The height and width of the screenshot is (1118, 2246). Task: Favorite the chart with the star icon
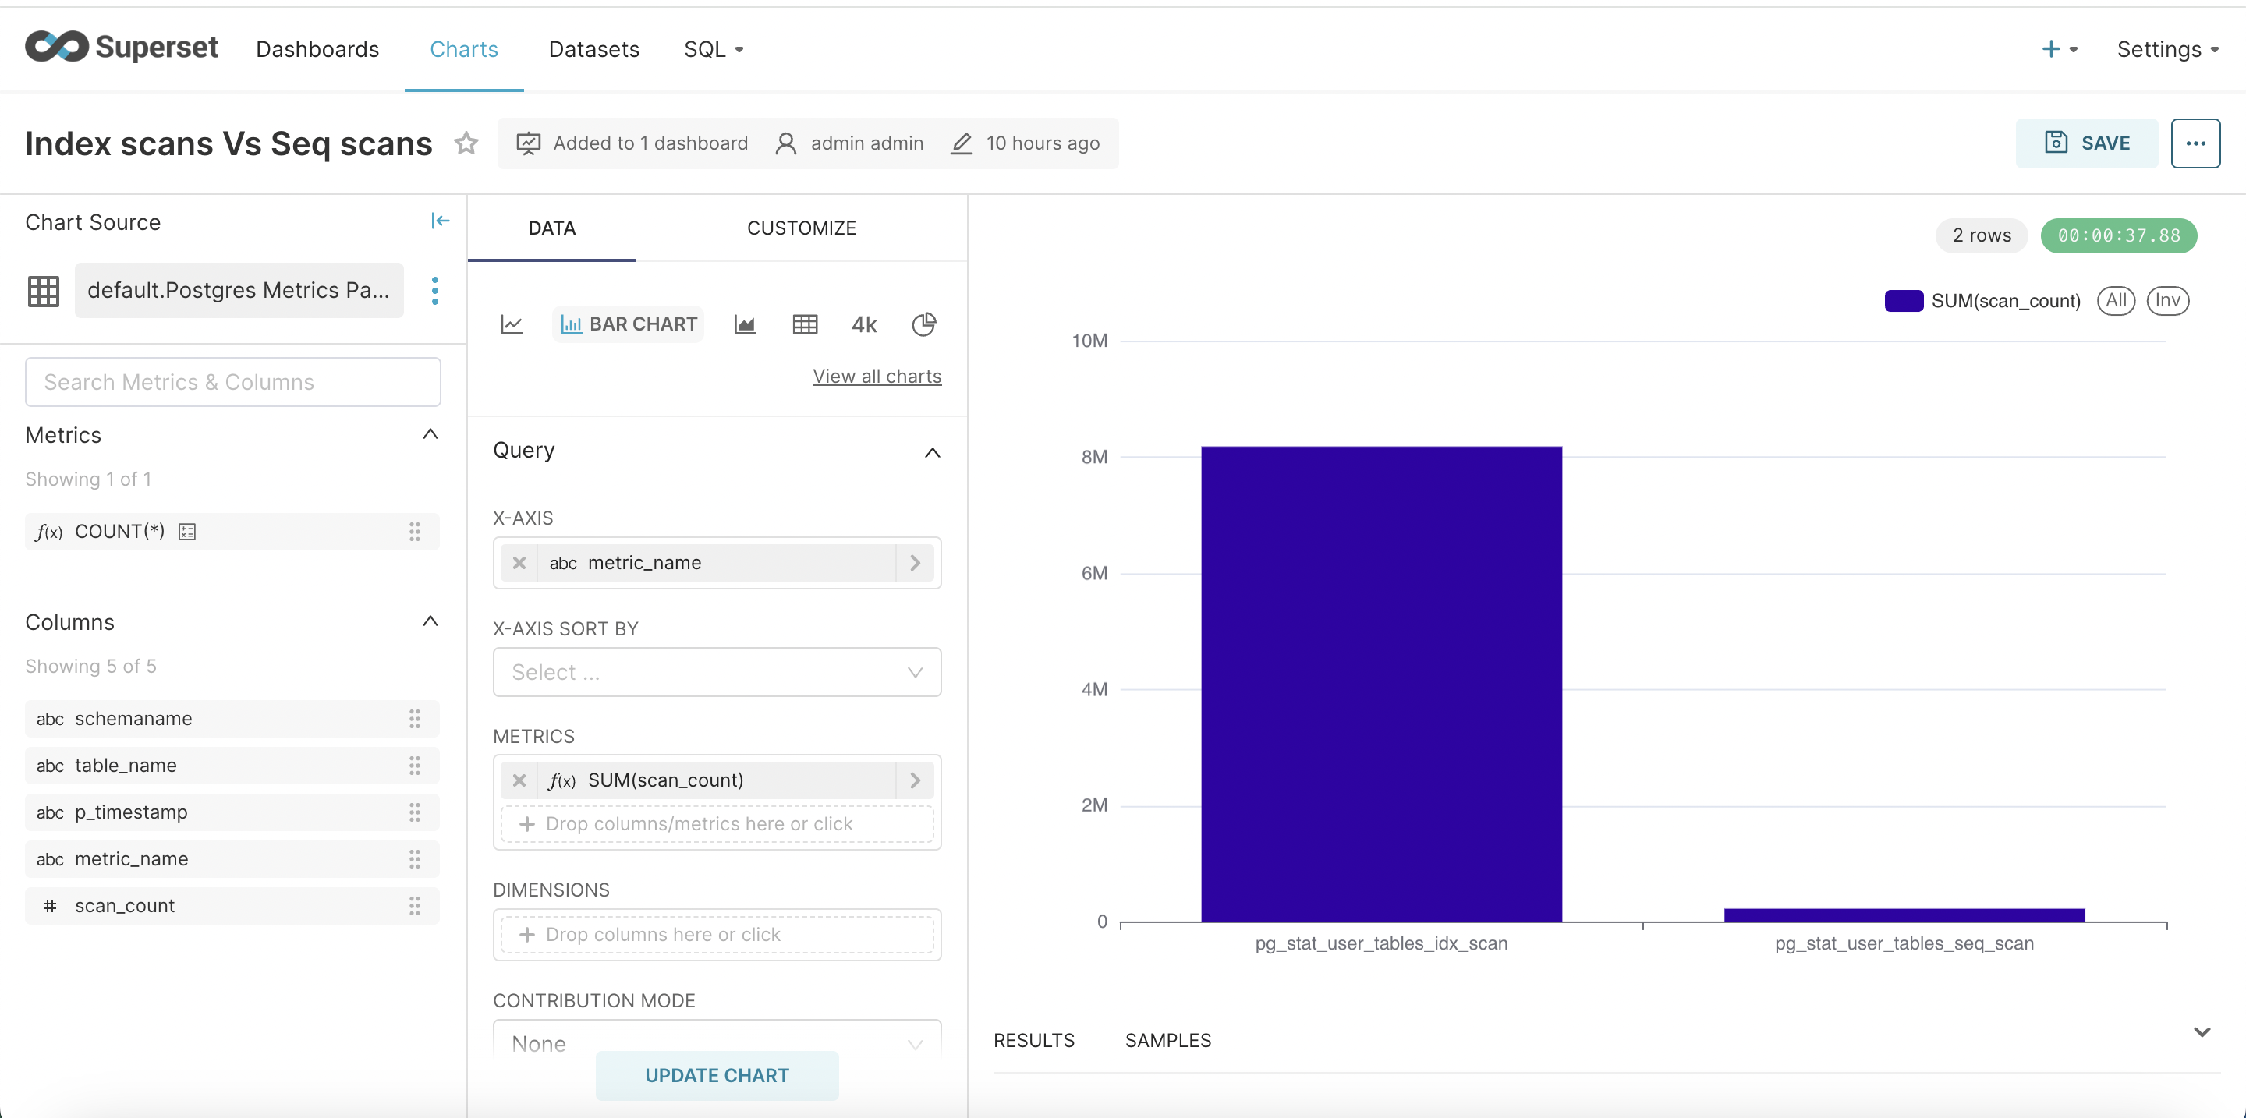(466, 143)
